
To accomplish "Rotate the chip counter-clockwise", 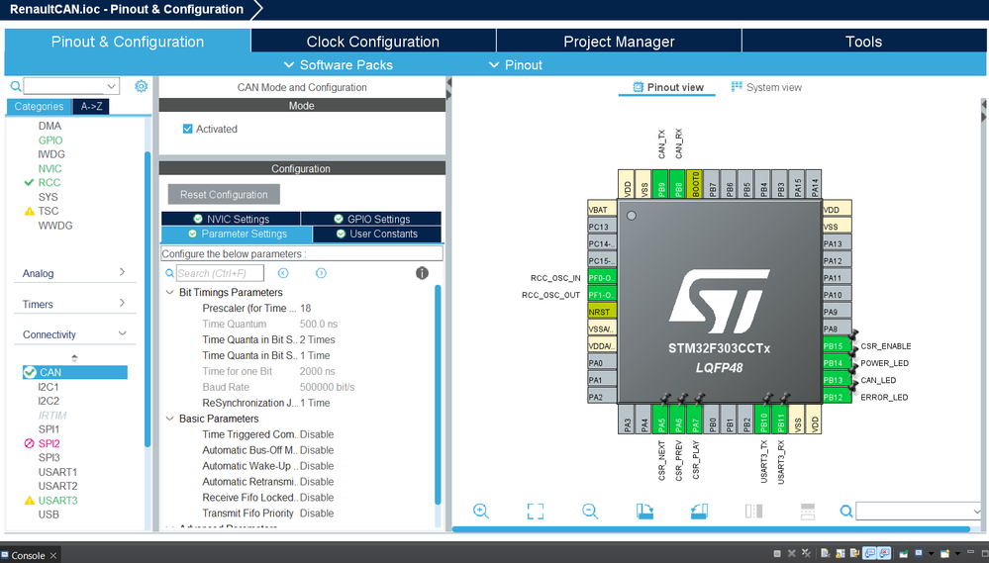I will (x=699, y=512).
